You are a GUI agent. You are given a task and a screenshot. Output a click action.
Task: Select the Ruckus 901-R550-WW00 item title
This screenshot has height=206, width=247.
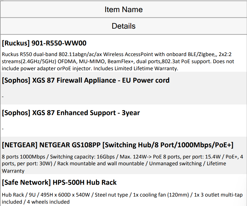[44, 43]
